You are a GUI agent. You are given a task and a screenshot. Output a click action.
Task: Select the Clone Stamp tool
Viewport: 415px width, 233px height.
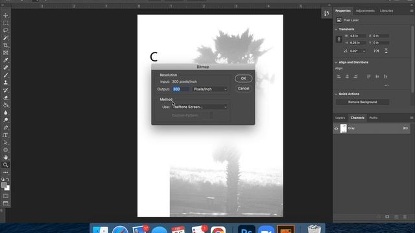click(6, 82)
